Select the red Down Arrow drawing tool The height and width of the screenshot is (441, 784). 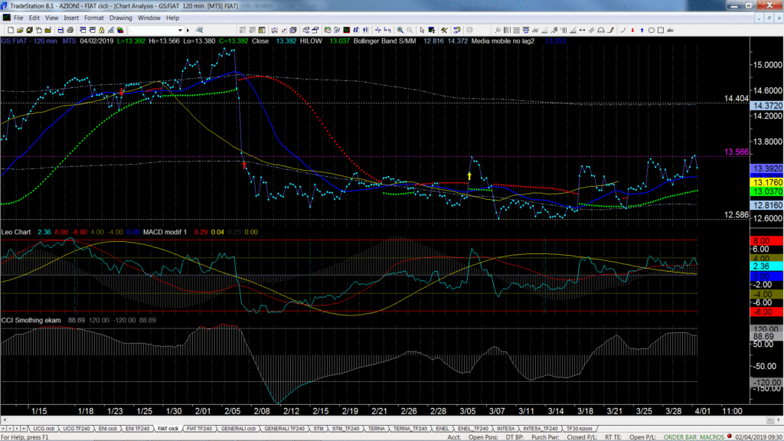632,30
